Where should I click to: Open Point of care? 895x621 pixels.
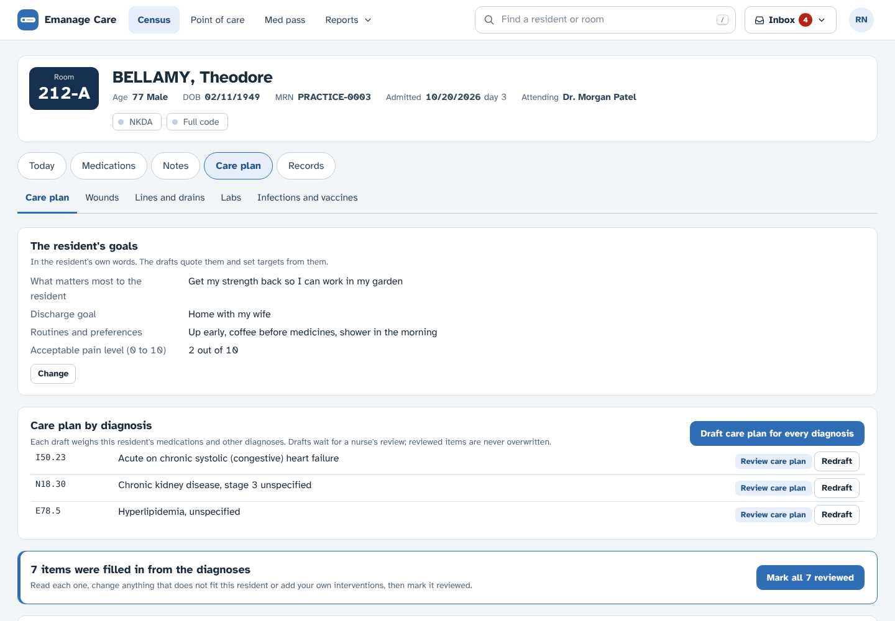tap(218, 20)
